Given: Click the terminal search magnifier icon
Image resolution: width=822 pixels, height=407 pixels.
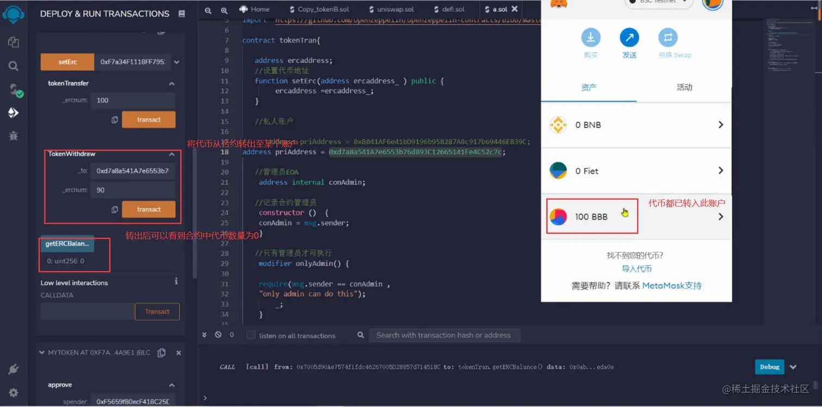Looking at the screenshot, I should point(360,335).
